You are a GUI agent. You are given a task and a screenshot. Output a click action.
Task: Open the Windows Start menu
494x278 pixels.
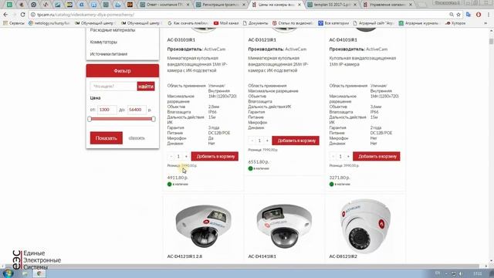coord(8,273)
